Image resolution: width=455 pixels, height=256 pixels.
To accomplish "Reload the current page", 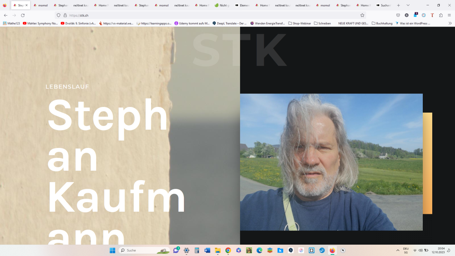I will click(23, 15).
